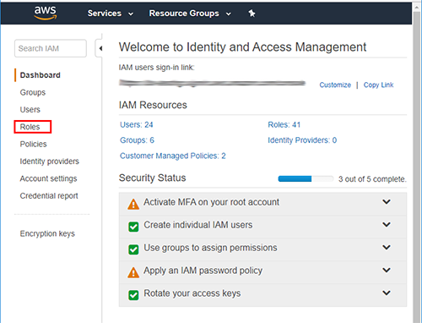Viewport: 422px width, 323px height.
Task: Expand Rotate your access keys section
Action: tap(387, 293)
